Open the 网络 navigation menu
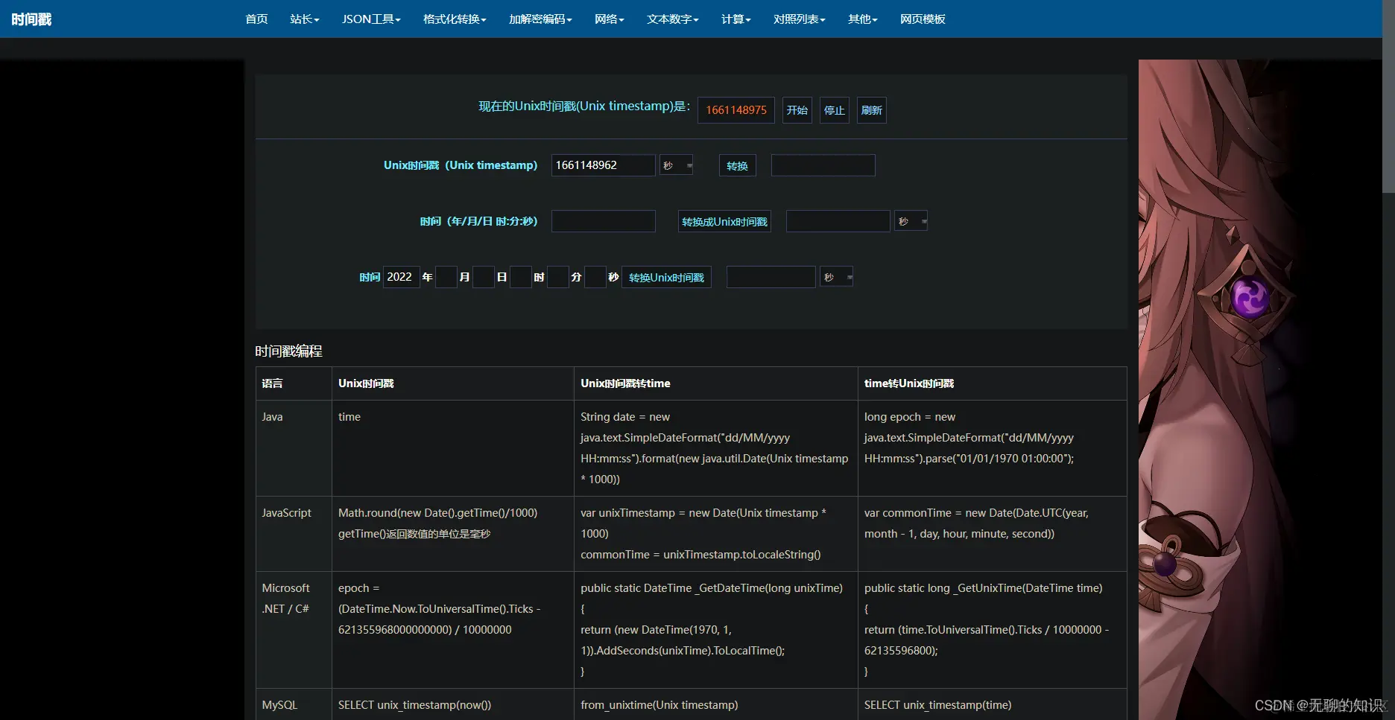 tap(610, 19)
